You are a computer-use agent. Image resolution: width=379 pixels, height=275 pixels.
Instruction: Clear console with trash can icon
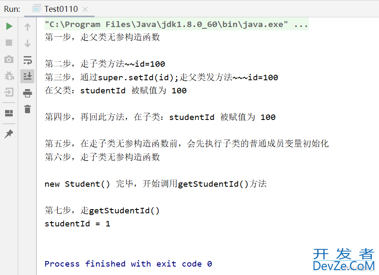(x=28, y=109)
